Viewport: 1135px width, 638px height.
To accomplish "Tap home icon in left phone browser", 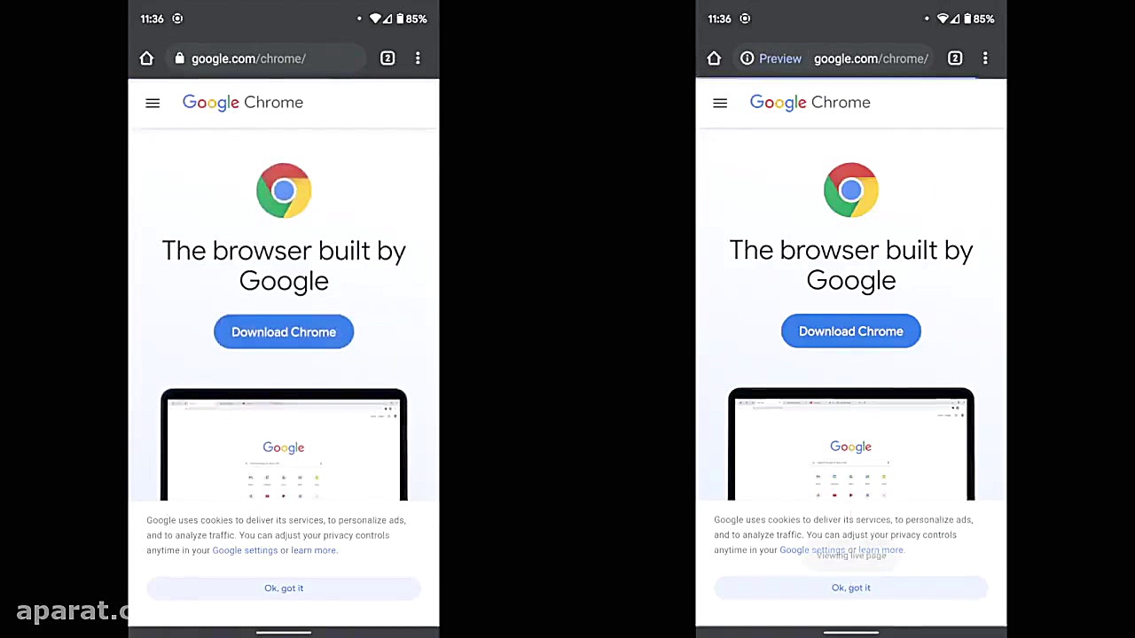I will (146, 58).
